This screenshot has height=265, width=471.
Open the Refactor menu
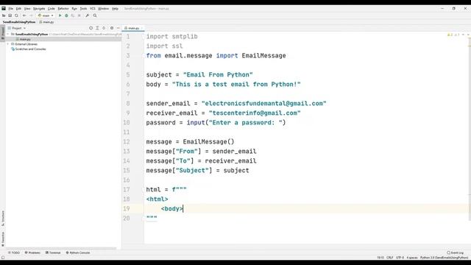point(63,9)
